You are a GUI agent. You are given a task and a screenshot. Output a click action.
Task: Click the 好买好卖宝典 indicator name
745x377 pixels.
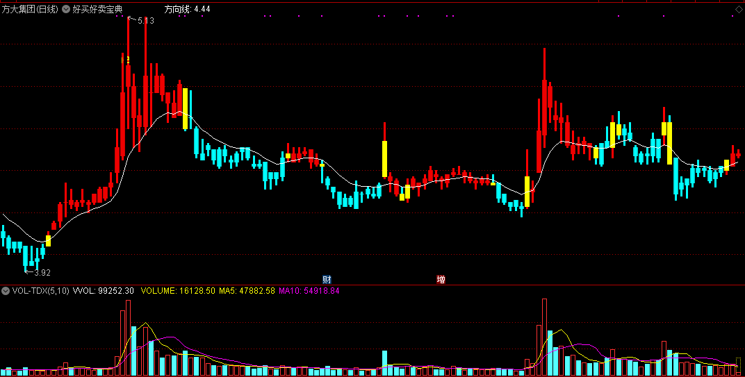(97, 9)
